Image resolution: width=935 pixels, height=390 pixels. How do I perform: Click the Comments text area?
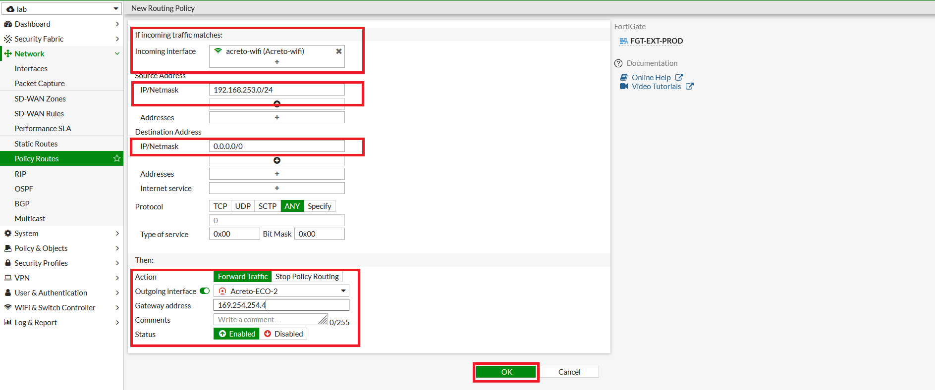(271, 320)
